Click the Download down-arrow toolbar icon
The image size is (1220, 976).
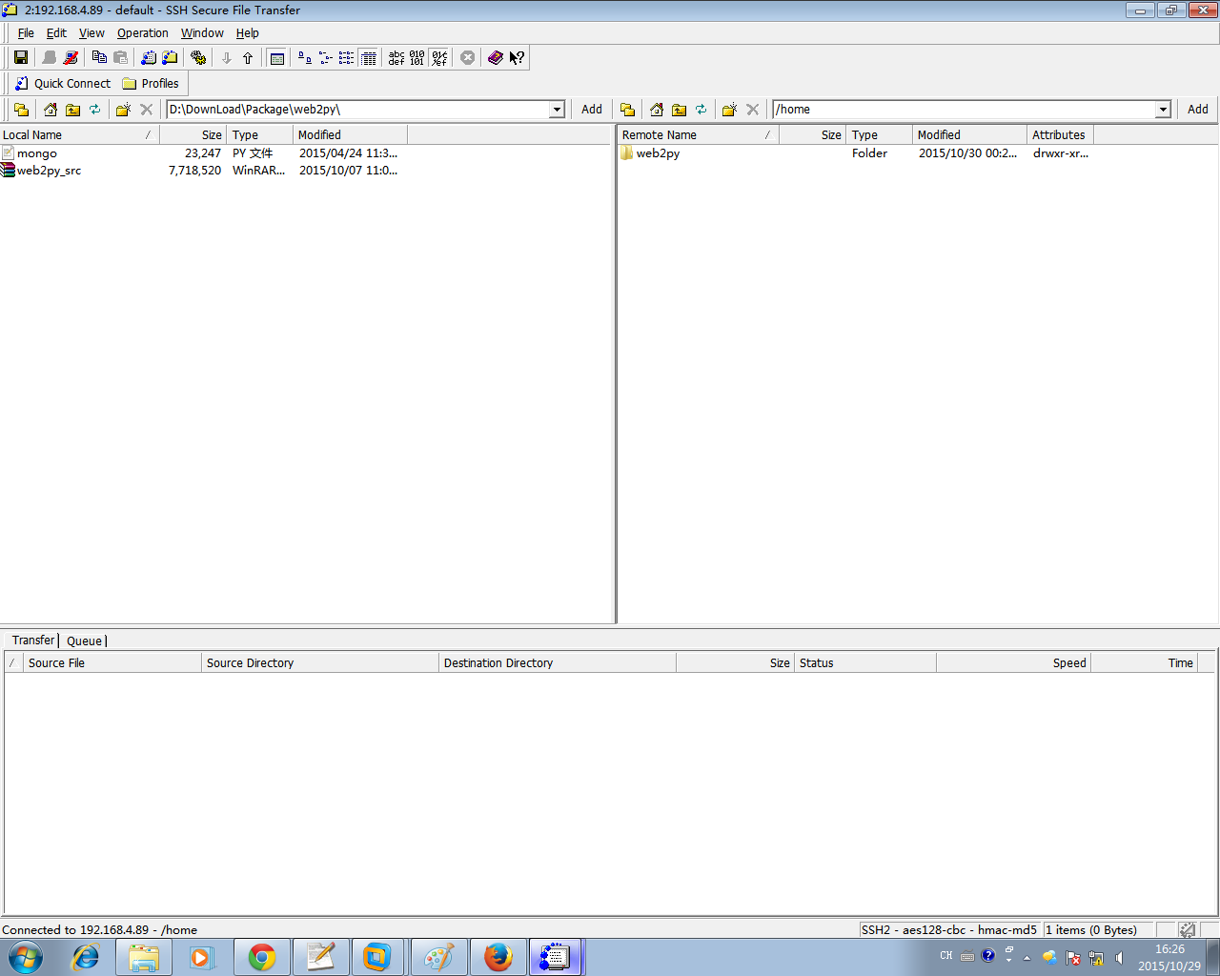(x=227, y=58)
